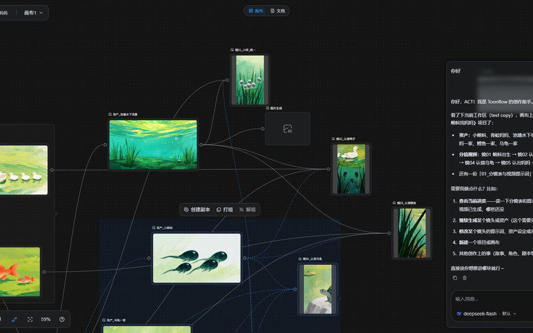Click input port of underwater scene node
Screen dimensions: 533x333
tap(105, 145)
